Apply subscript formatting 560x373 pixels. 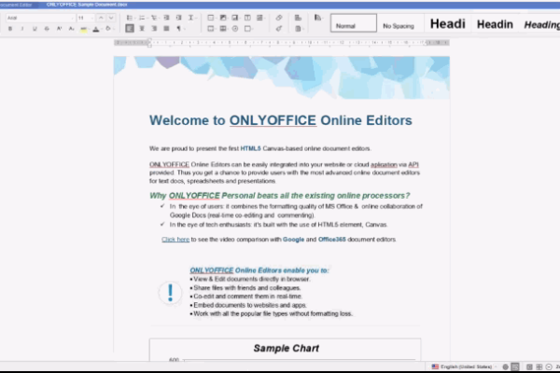coord(71,29)
